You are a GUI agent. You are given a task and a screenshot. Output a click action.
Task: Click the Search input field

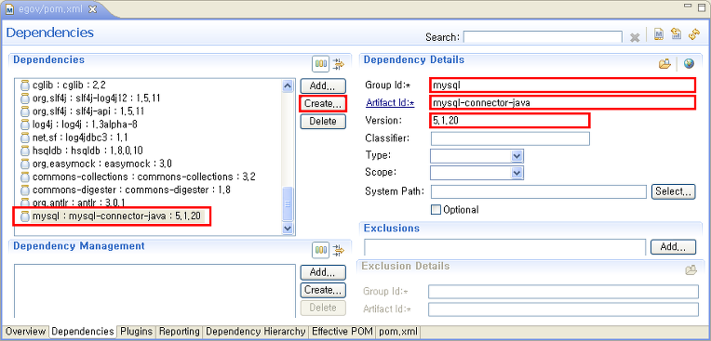click(x=543, y=37)
